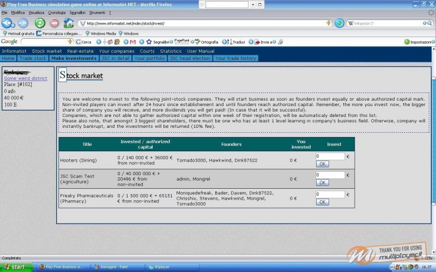Screen dimensions: 436x272
Task: Open the Personalizza collegamenti bookmark
Action: coord(59,33)
